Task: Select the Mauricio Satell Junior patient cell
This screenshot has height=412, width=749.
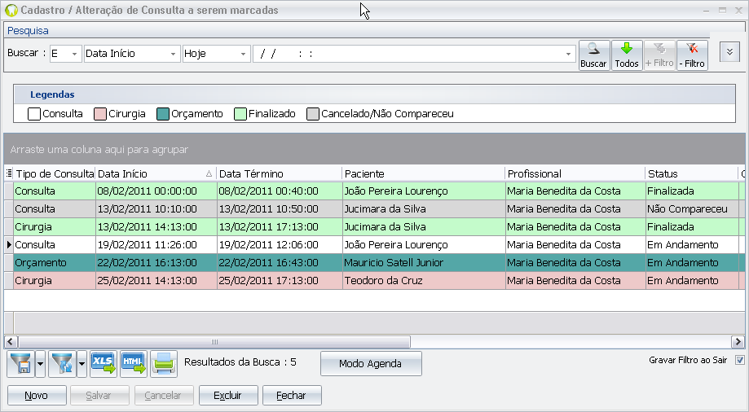Action: pos(424,263)
